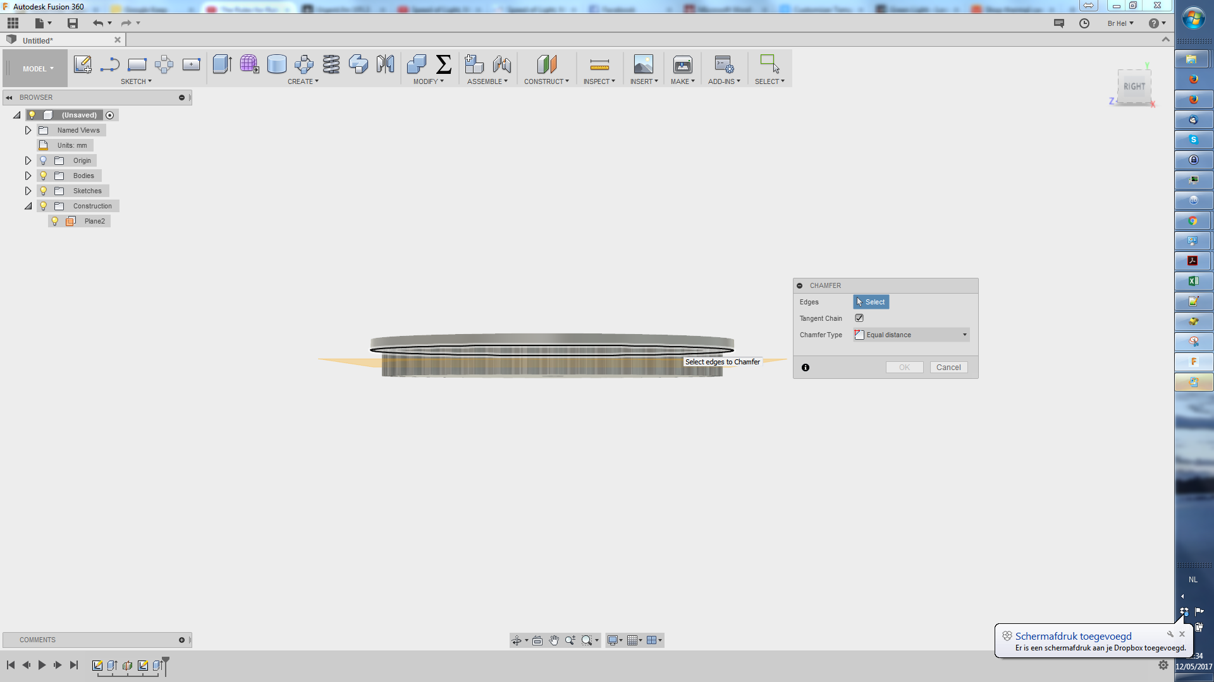This screenshot has width=1214, height=682.
Task: Click the Create Sketch icon
Action: click(82, 64)
